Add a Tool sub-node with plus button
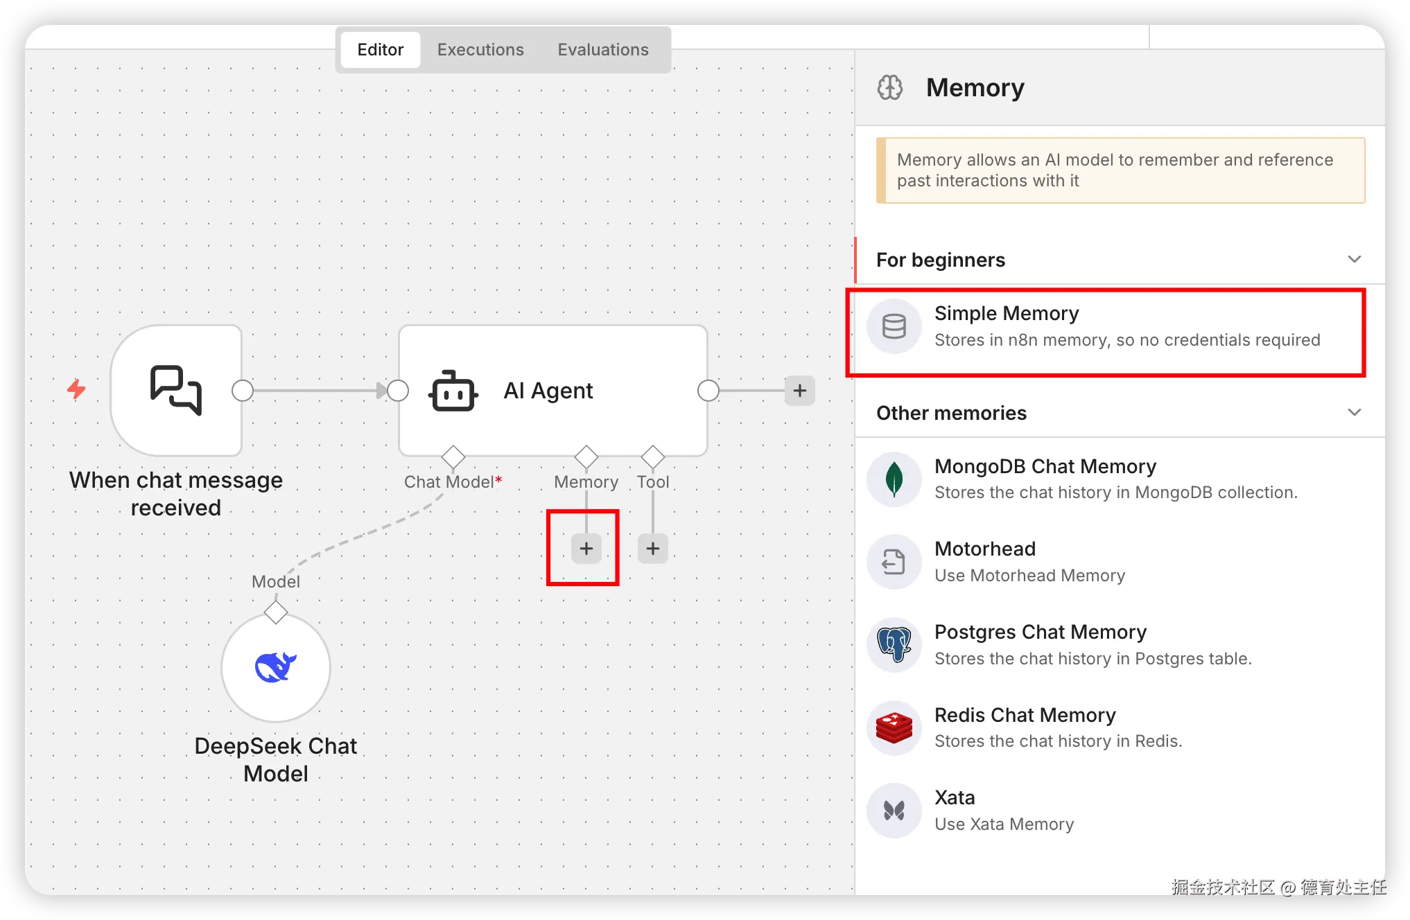 tap(653, 549)
